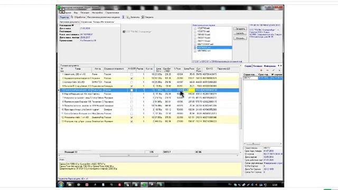Toggle the ЖНВЛП checkbox in row 3

click(x=132, y=82)
